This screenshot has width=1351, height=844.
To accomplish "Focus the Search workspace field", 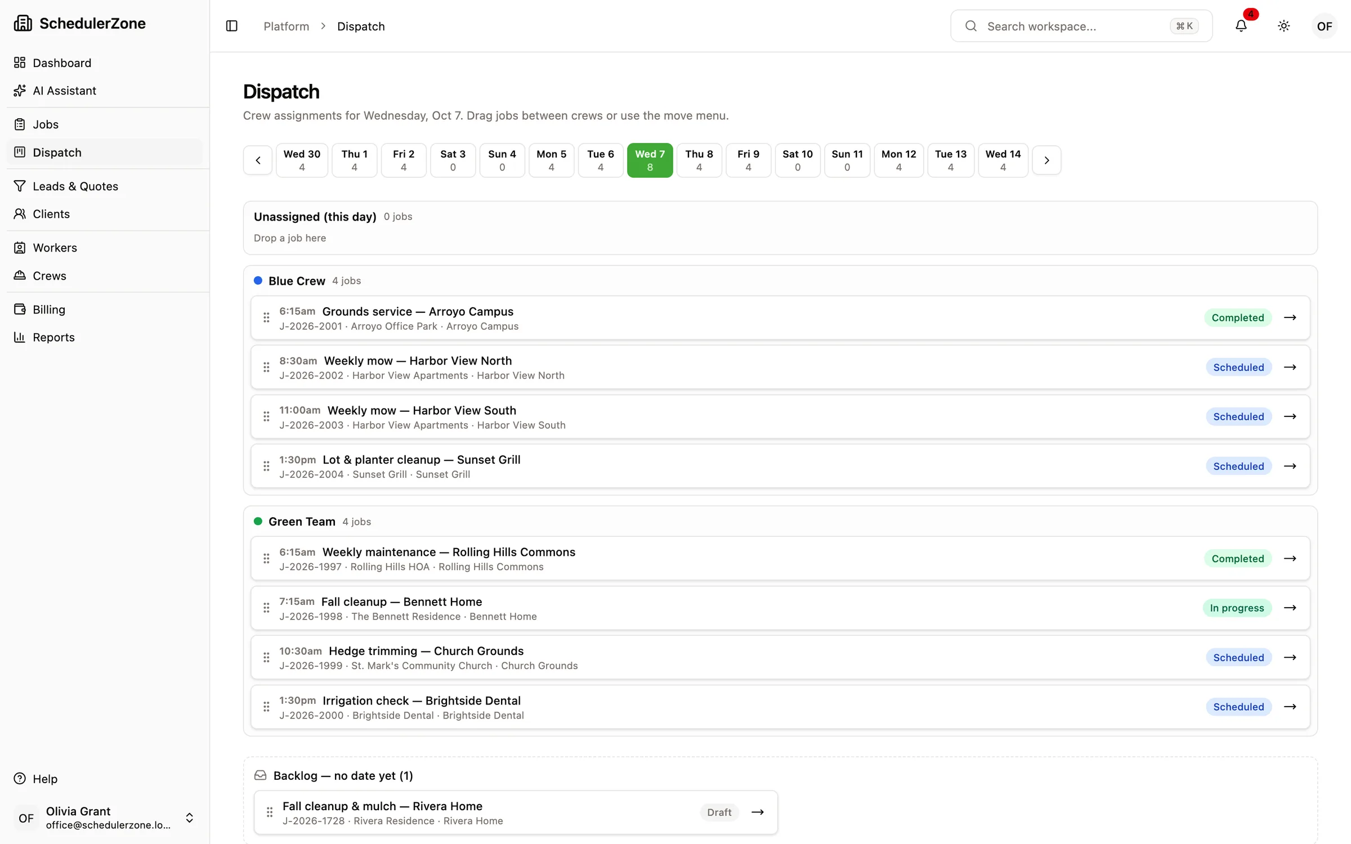I will (x=1081, y=26).
